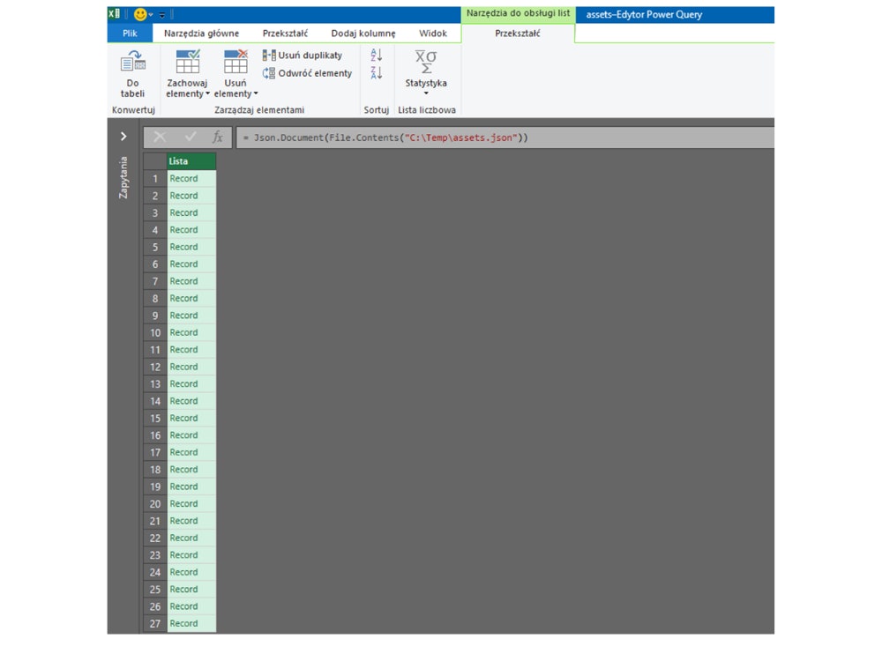The height and width of the screenshot is (661, 882).
Task: Click "Odwróć elementy" to reverse list
Action: tap(306, 72)
